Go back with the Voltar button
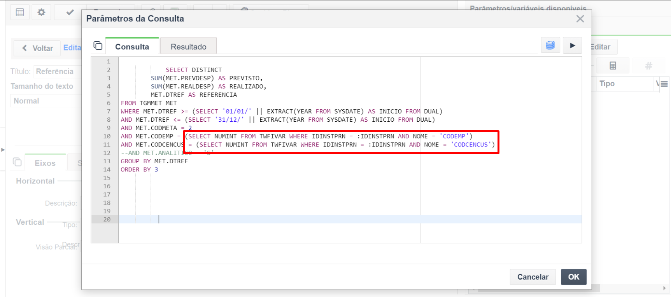The image size is (671, 297). point(37,48)
